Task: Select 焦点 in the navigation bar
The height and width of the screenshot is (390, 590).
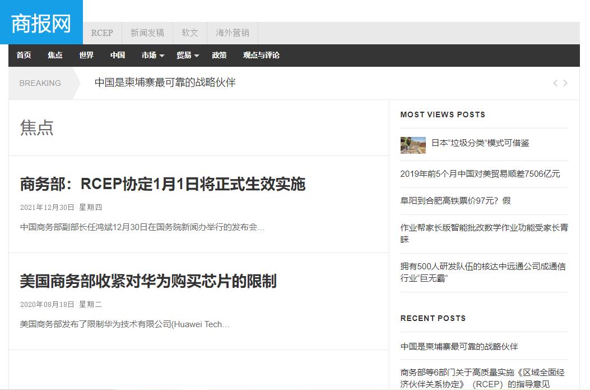Action: [55, 55]
